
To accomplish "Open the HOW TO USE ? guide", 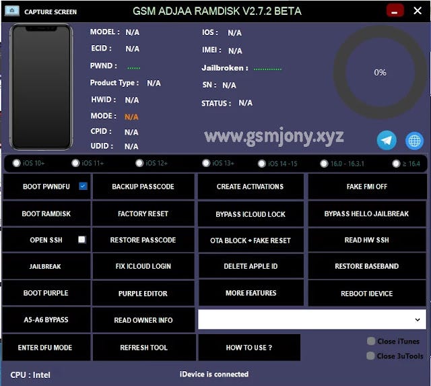I will click(249, 348).
